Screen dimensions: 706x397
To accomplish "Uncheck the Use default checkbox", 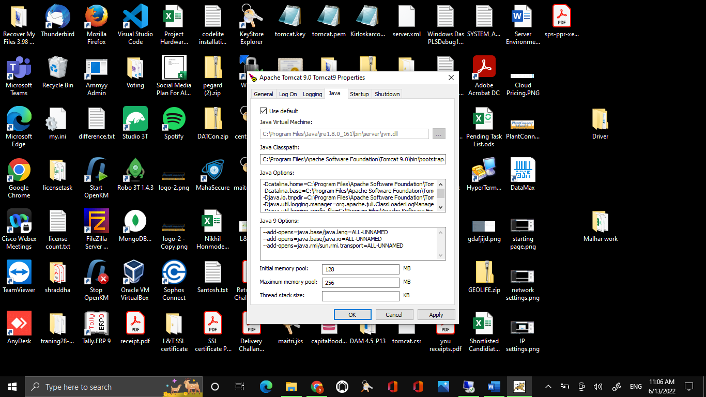I will [264, 111].
